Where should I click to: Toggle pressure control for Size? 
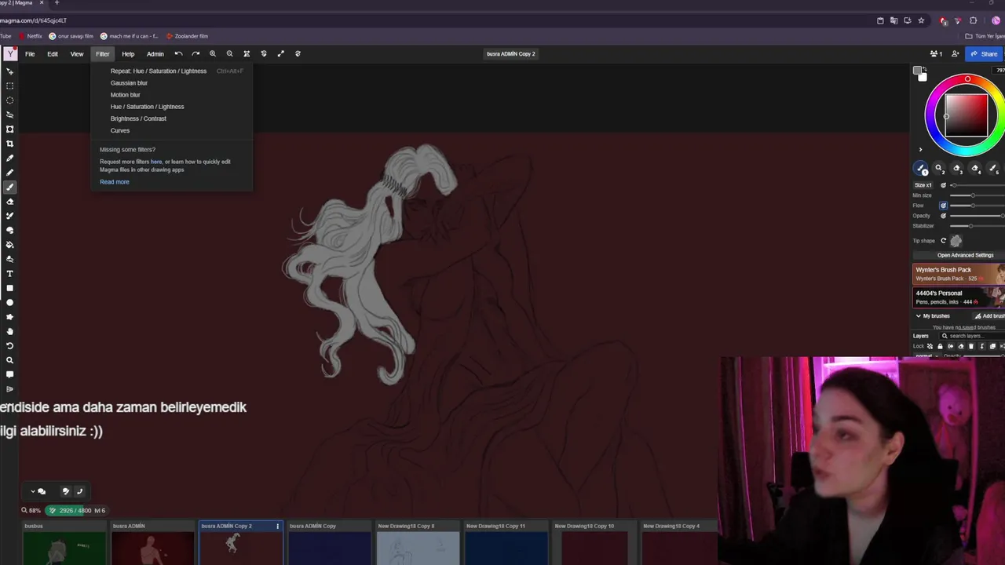pos(944,185)
